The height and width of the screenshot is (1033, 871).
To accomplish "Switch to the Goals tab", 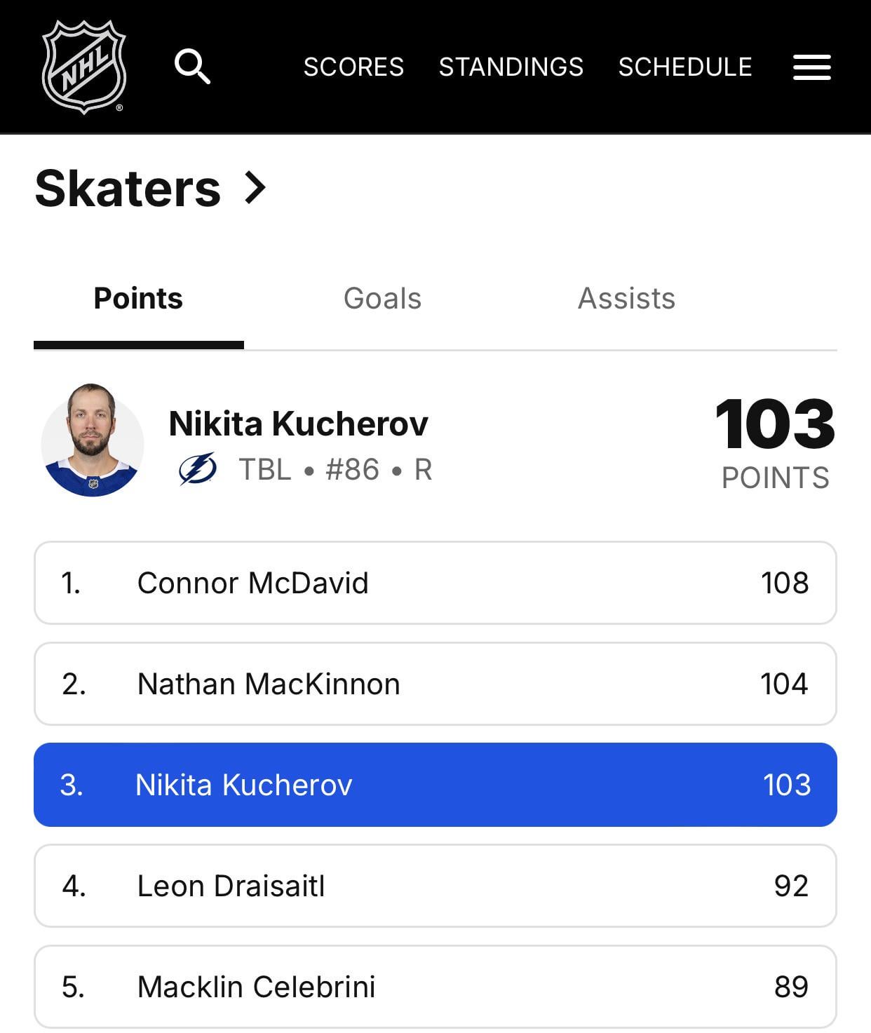I will [x=382, y=299].
